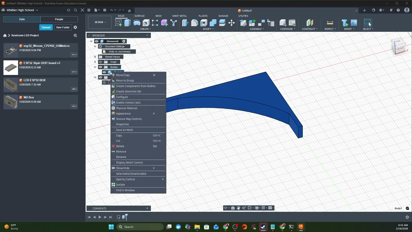Click the Save icon in toolbar
412x232 pixels.
(105, 10)
